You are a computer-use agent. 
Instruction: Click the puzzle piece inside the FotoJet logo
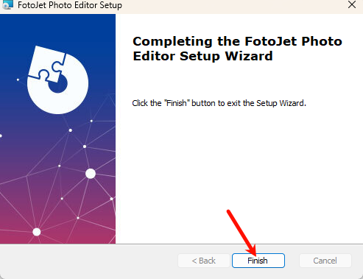tap(47, 64)
